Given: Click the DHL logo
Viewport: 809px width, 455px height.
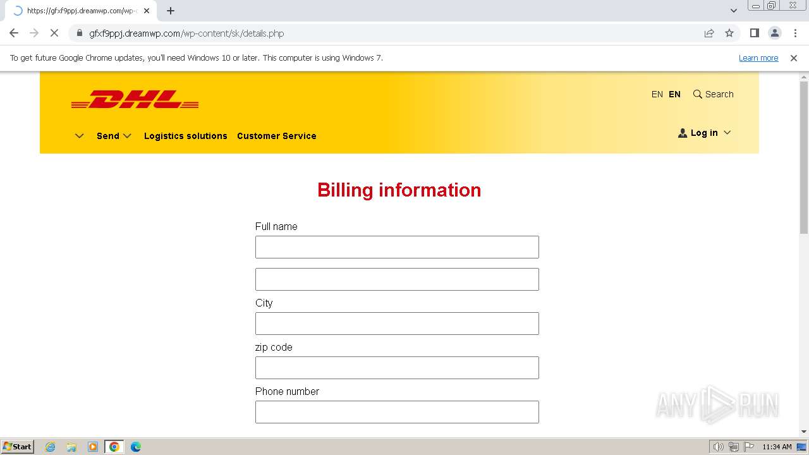Looking at the screenshot, I should (x=135, y=99).
